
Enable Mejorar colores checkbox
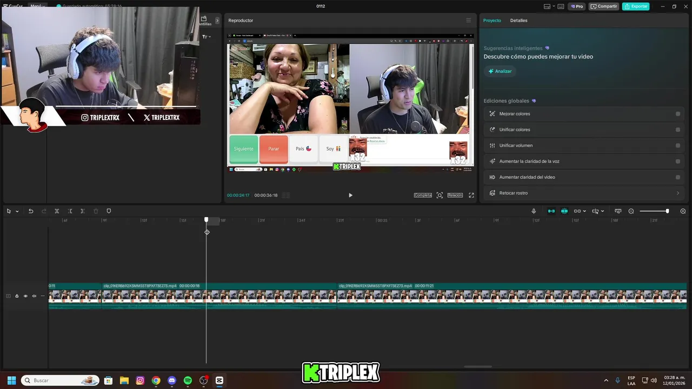[678, 114]
